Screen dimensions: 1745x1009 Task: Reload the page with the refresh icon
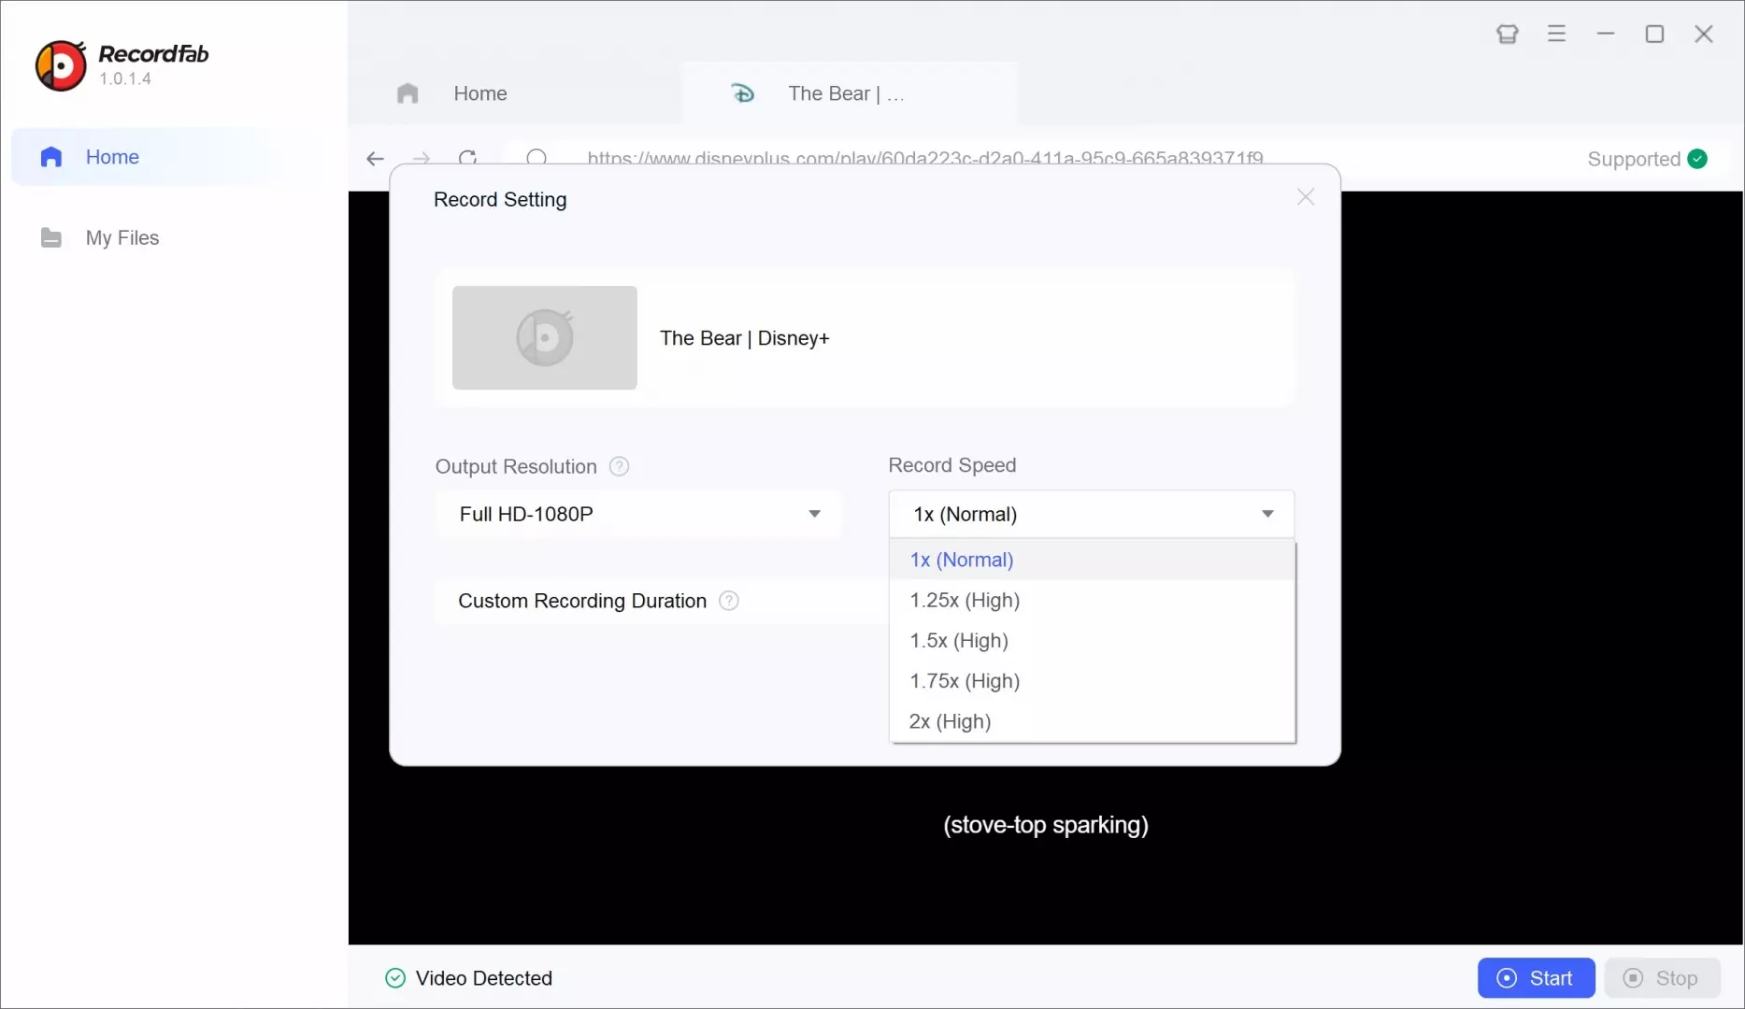468,157
